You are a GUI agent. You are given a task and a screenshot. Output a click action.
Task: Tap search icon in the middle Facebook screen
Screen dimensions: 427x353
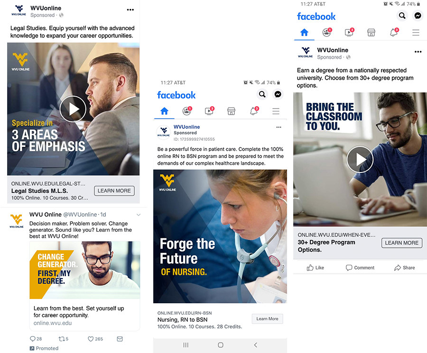pos(262,94)
